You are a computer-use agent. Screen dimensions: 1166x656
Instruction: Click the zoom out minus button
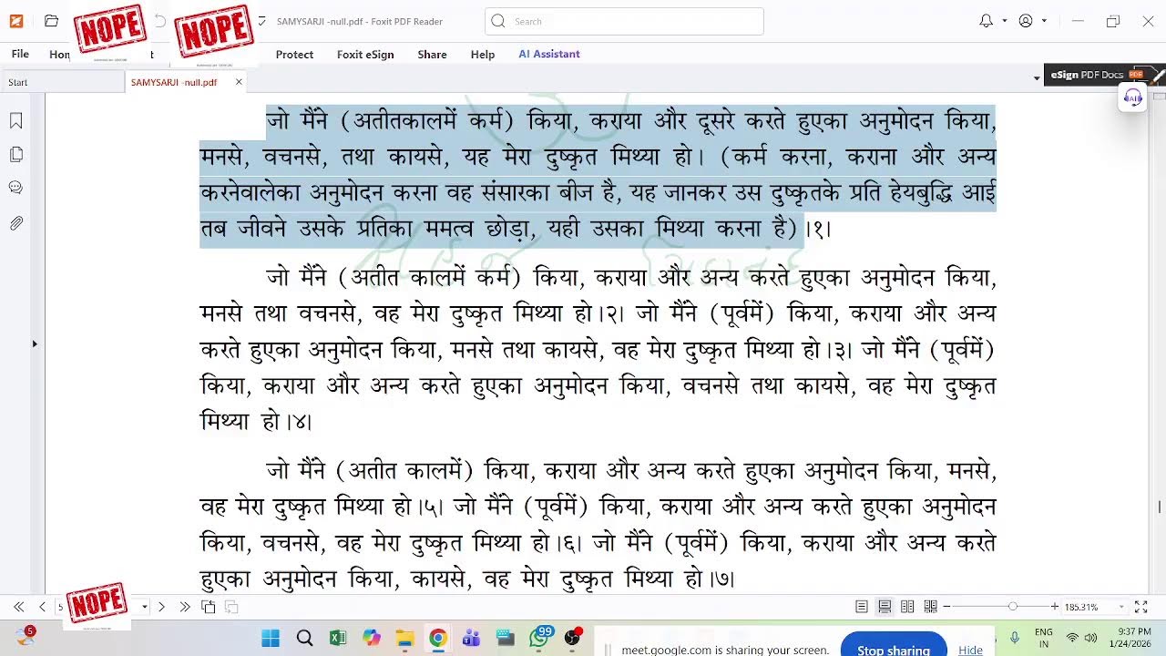click(946, 607)
